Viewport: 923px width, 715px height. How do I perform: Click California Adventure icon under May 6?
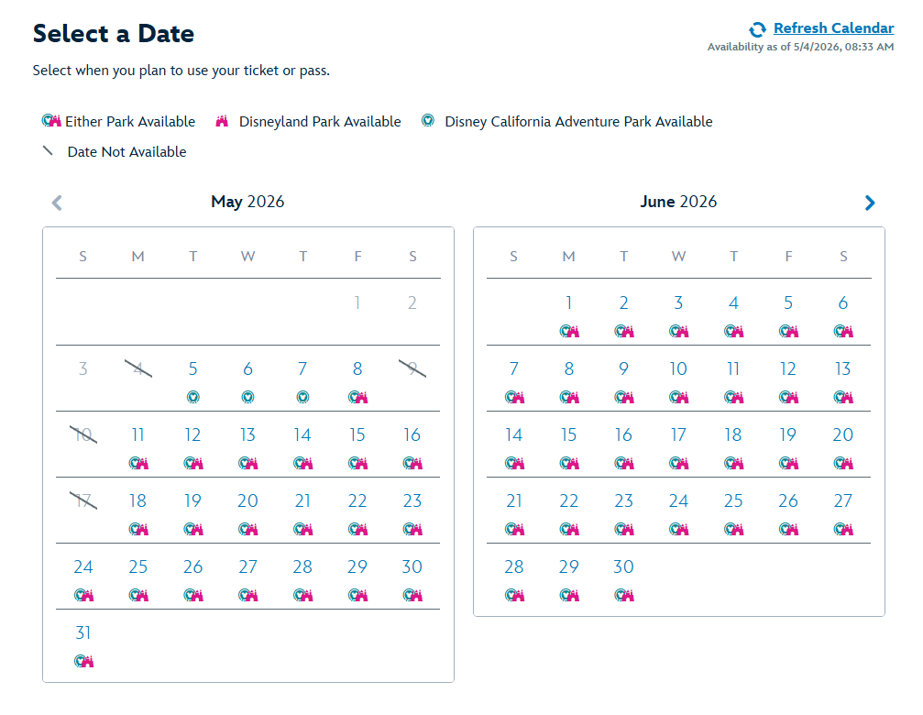point(247,397)
